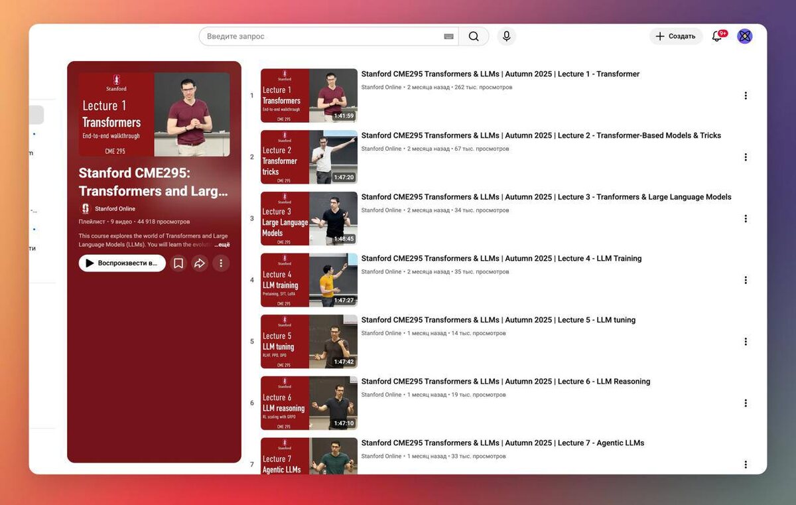Open notifications bell
Image resolution: width=796 pixels, height=505 pixels.
717,36
